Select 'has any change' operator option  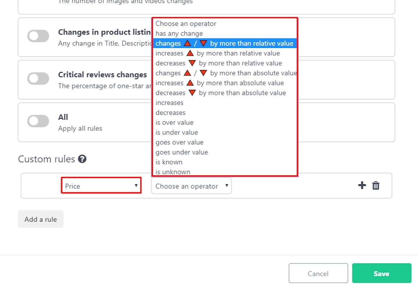coord(225,33)
